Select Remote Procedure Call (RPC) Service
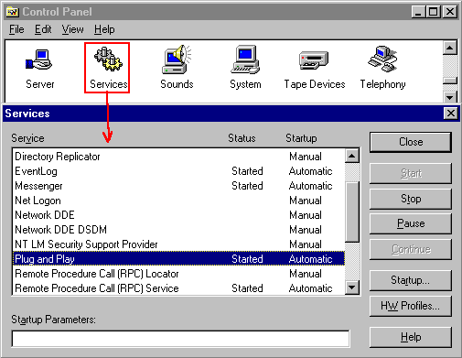Screen dimensions: 462x358 (x=178, y=288)
